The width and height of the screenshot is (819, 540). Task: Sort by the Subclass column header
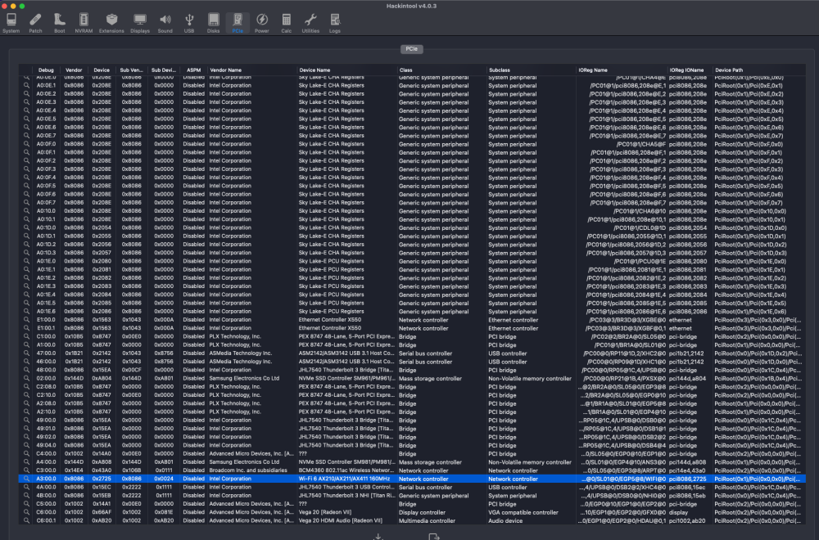point(532,70)
